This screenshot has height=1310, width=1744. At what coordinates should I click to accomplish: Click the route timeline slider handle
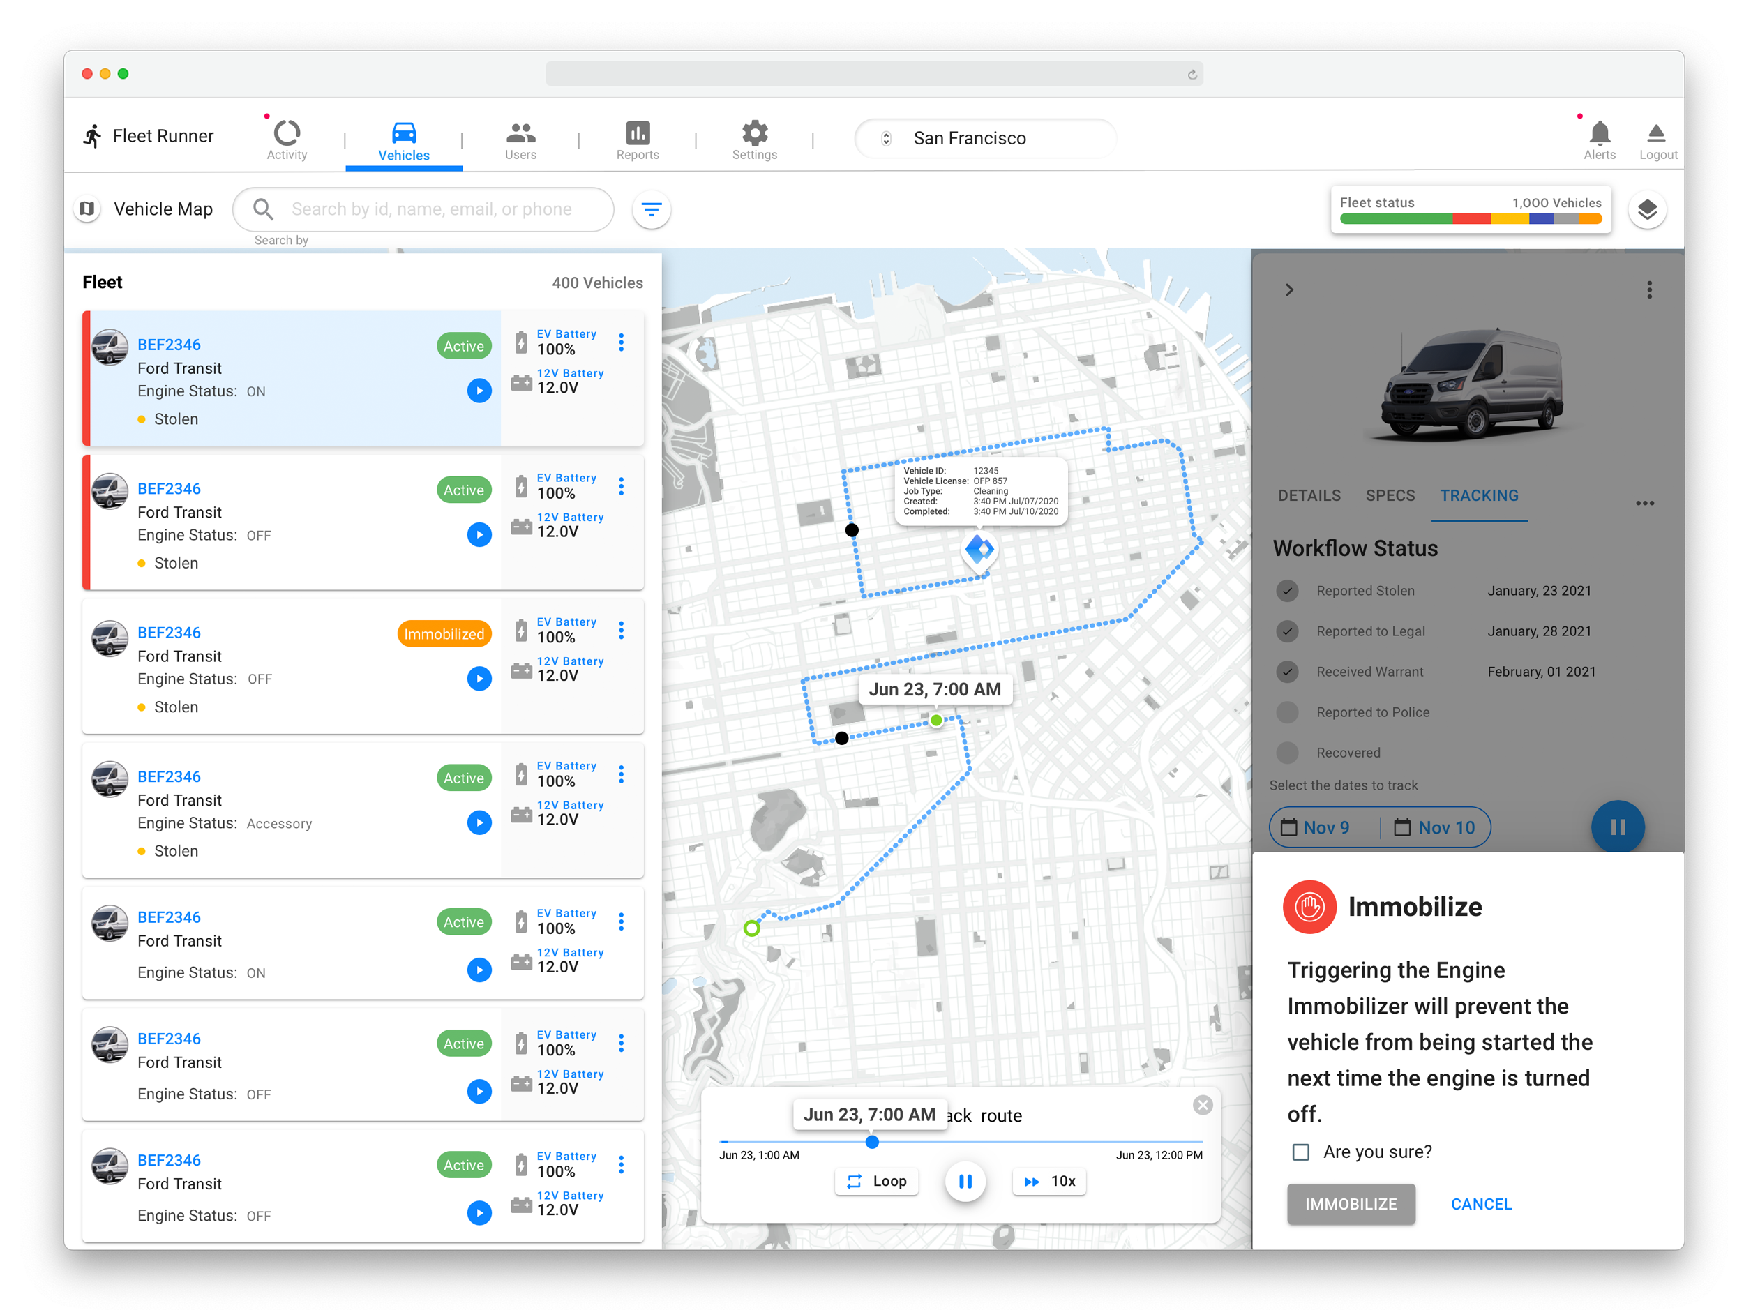(872, 1141)
